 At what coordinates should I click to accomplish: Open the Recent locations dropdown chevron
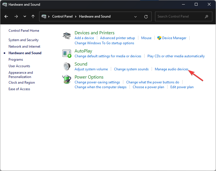[x=25, y=16]
